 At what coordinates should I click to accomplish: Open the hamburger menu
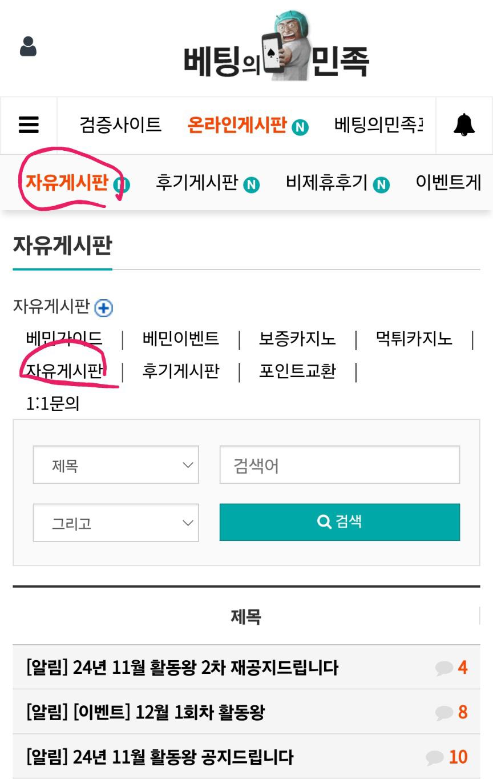[x=29, y=125]
